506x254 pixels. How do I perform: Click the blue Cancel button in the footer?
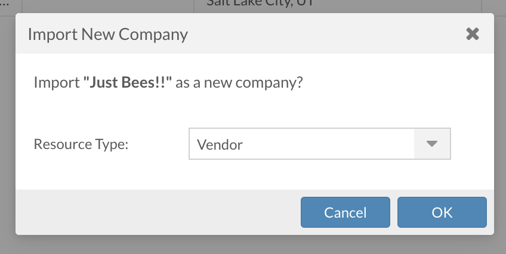(x=345, y=212)
